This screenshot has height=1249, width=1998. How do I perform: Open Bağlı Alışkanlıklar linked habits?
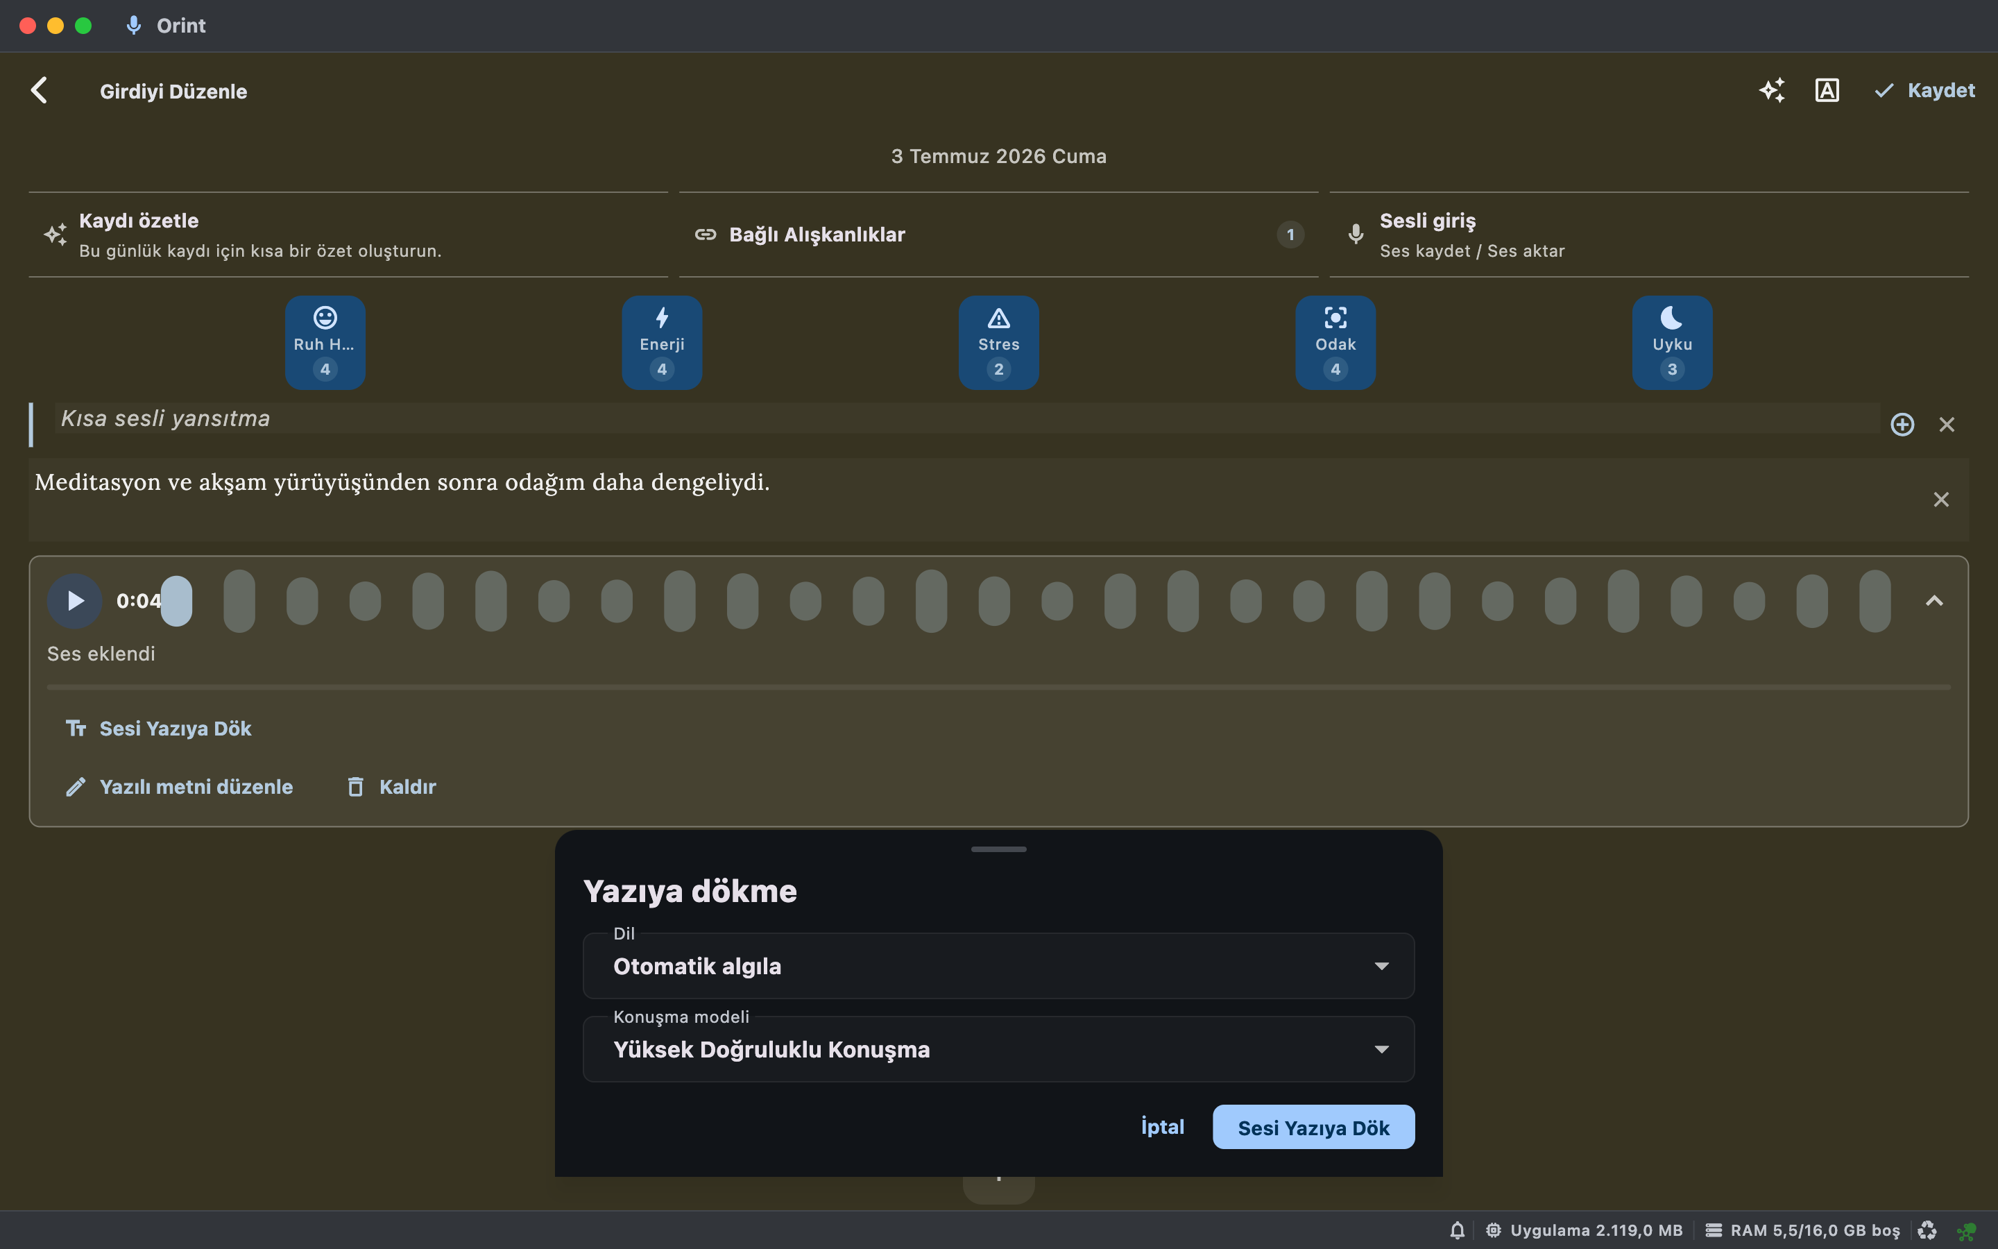pyautogui.click(x=998, y=235)
